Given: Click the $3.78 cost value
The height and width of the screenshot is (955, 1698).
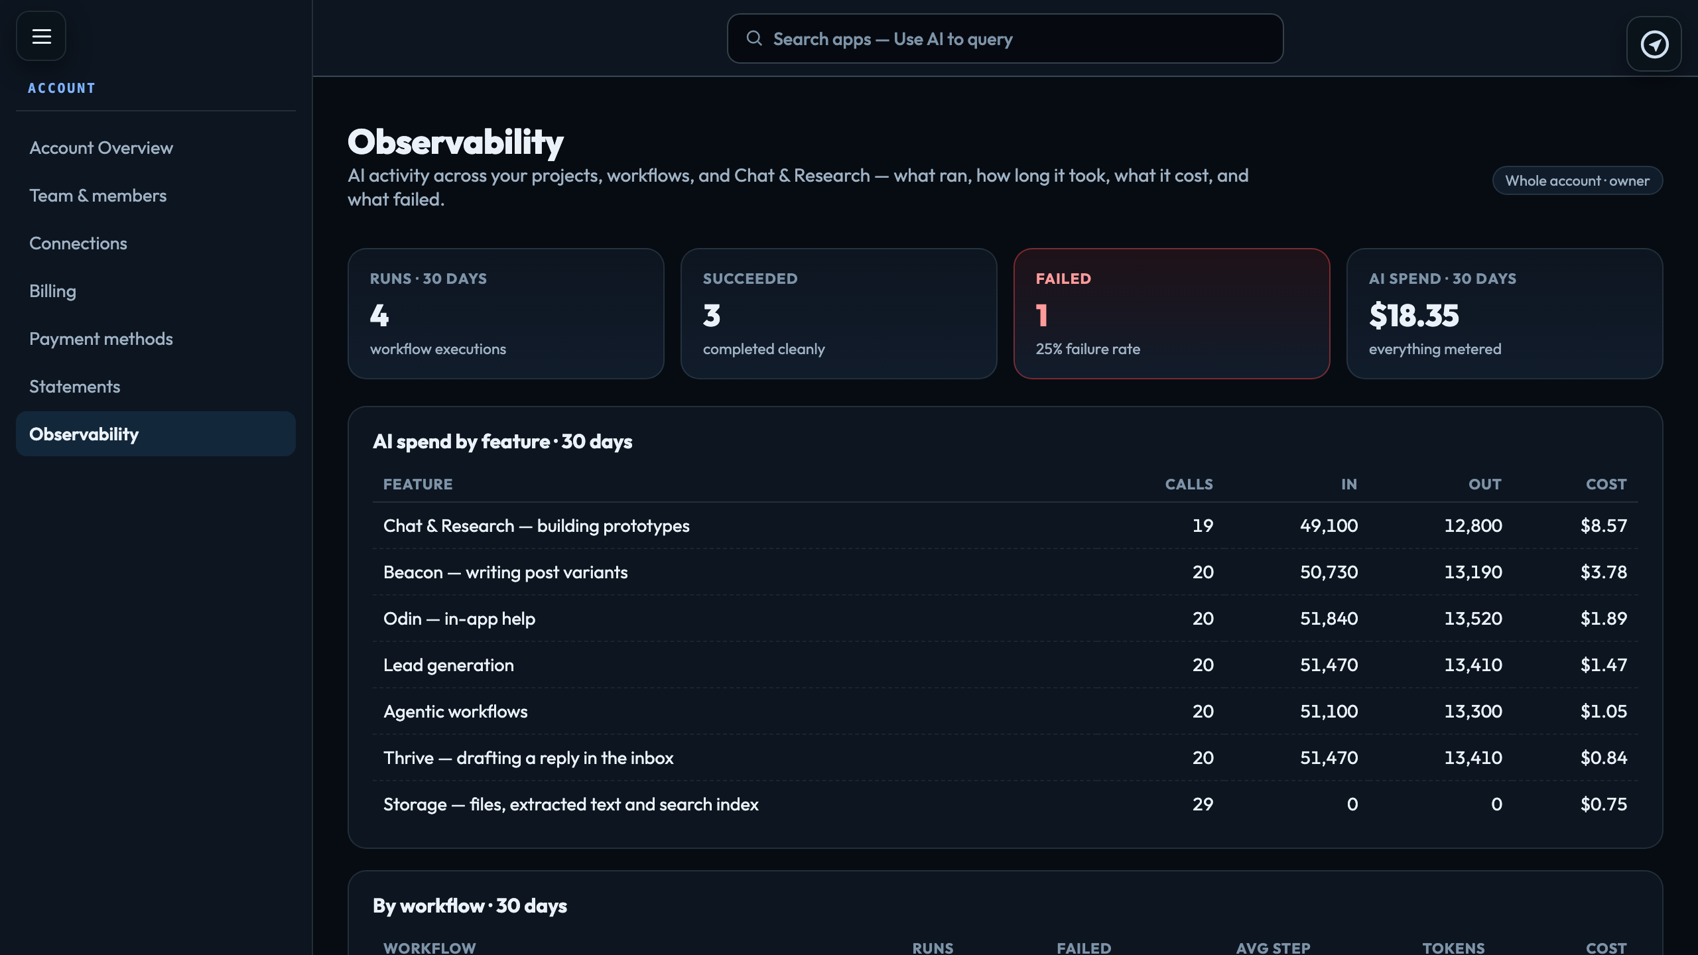Looking at the screenshot, I should coord(1604,572).
